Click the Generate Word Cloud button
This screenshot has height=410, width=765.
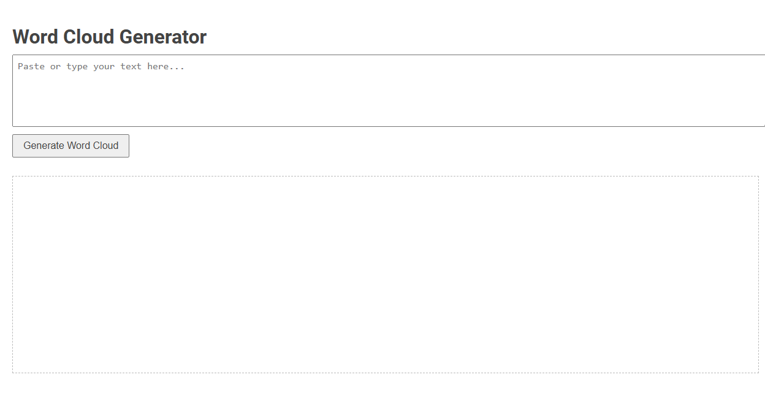point(70,146)
